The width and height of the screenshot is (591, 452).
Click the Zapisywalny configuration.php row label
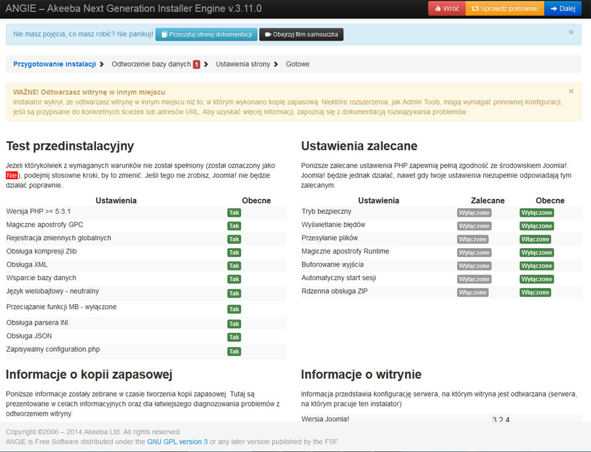click(53, 349)
